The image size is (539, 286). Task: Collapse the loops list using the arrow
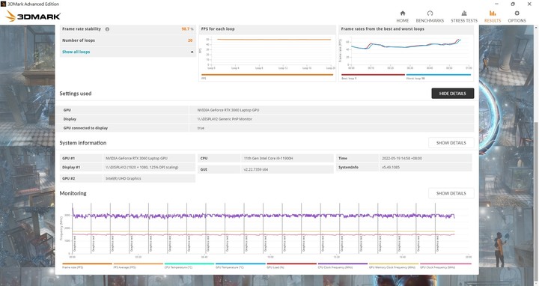pos(192,52)
